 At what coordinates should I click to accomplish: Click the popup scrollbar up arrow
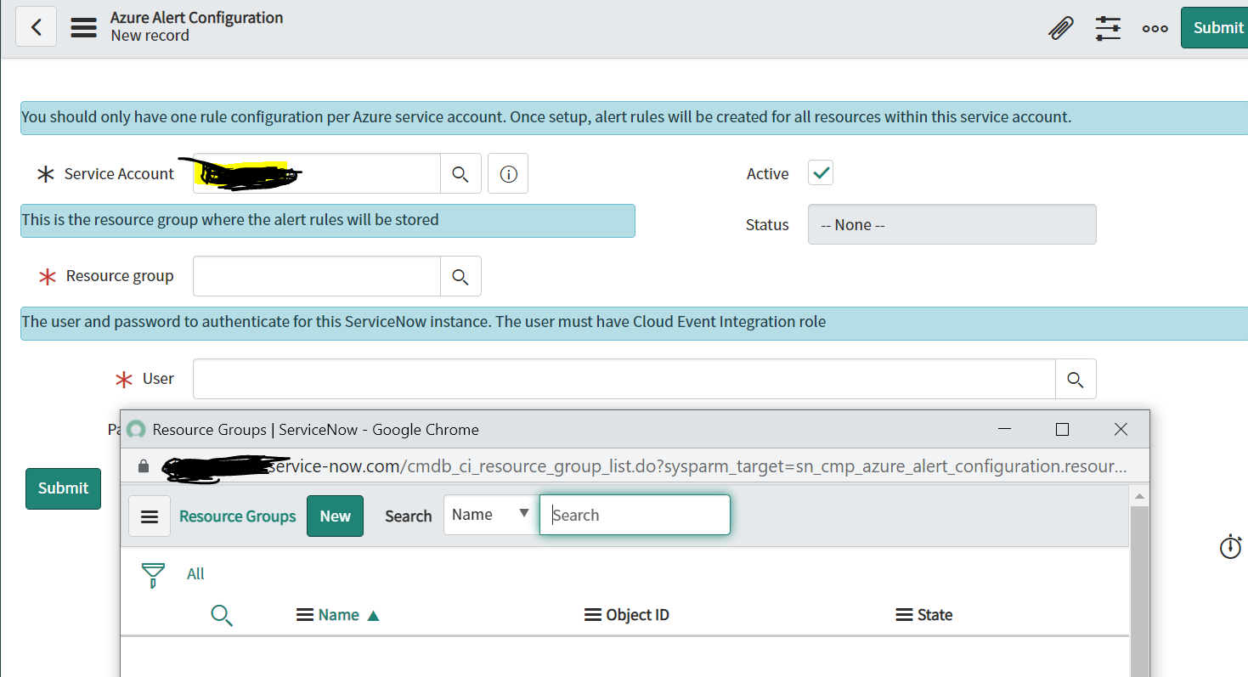1139,496
